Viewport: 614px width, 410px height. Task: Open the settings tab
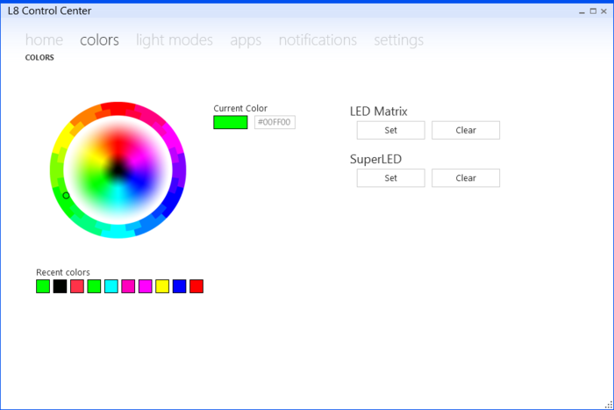[x=398, y=40]
